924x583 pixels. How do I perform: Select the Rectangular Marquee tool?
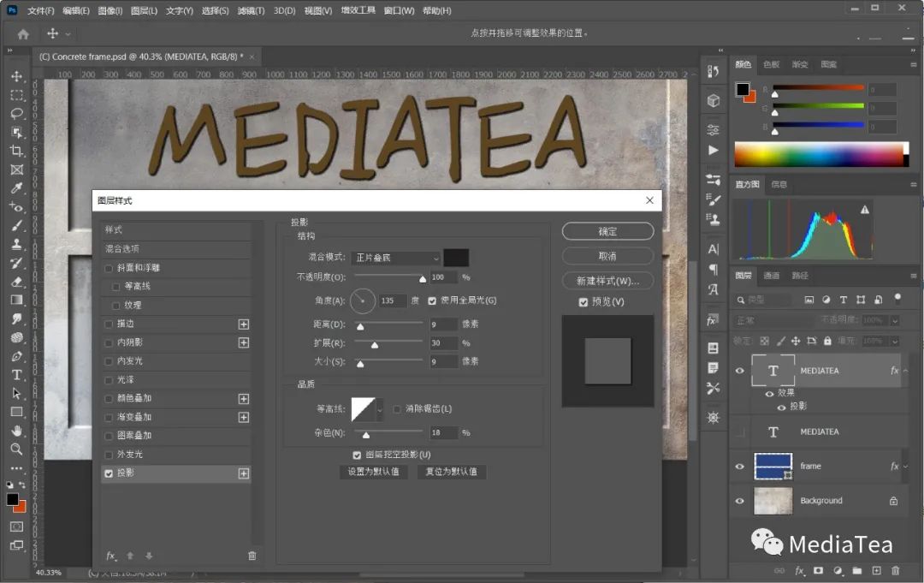pyautogui.click(x=16, y=95)
